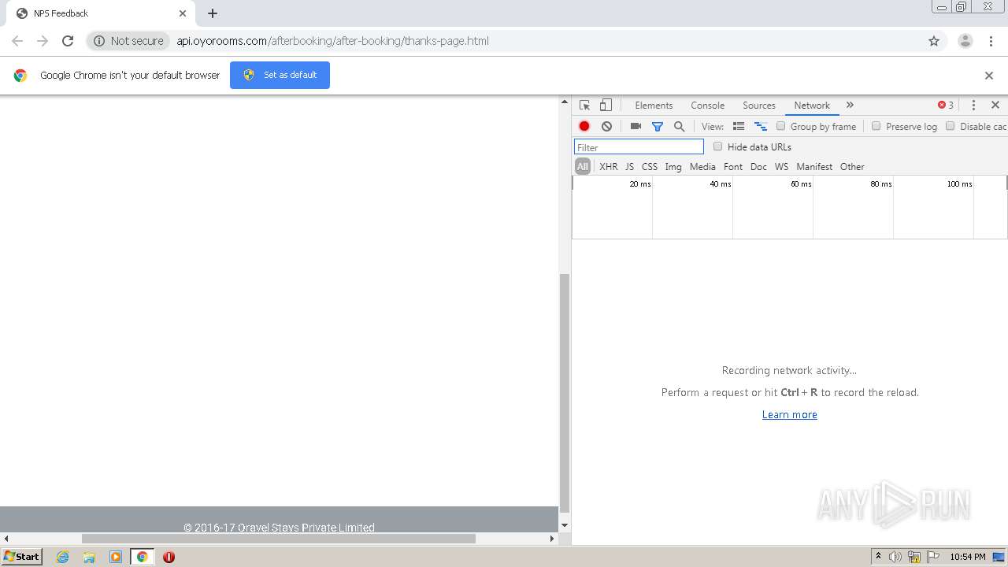The image size is (1008, 567).
Task: Enable Group by frame checkbox
Action: [x=781, y=126]
